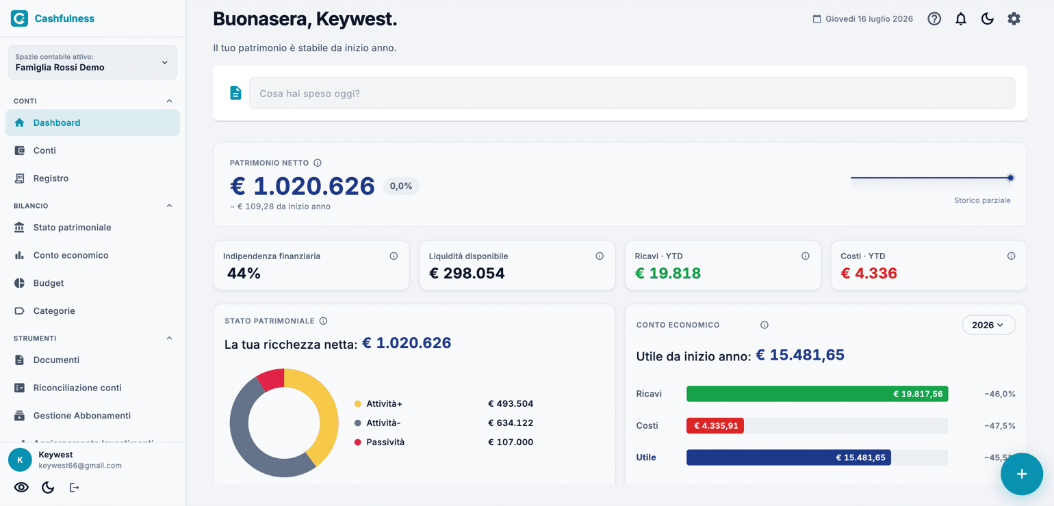The image size is (1054, 506).
Task: Click the net worth history chart endpoint
Action: click(x=1010, y=178)
